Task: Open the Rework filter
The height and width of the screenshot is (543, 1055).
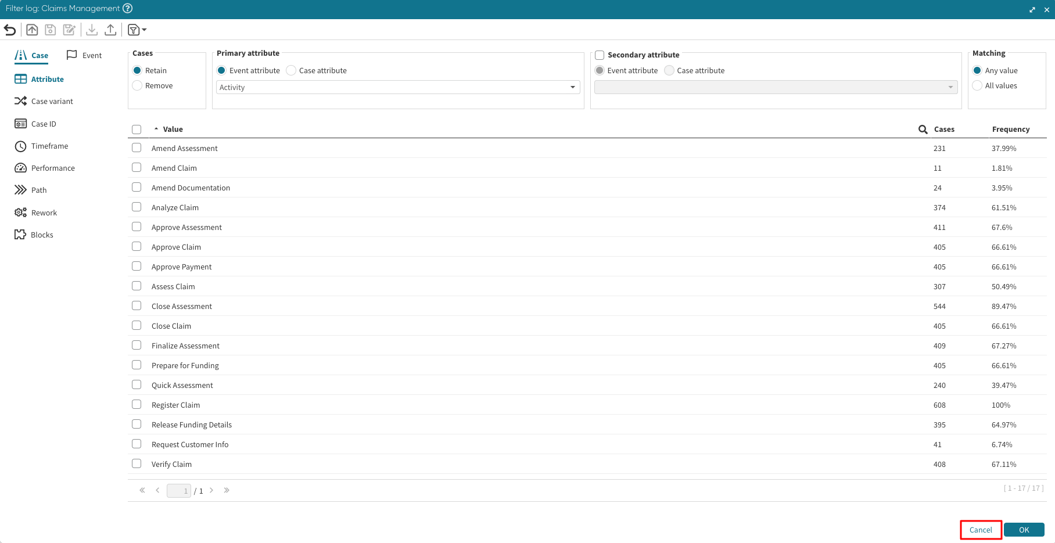Action: [x=44, y=213]
